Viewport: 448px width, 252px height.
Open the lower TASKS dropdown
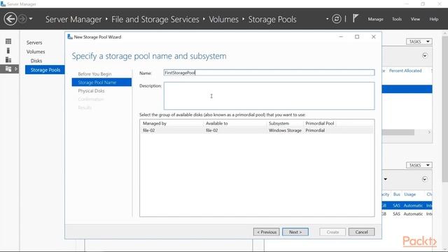[x=419, y=165]
